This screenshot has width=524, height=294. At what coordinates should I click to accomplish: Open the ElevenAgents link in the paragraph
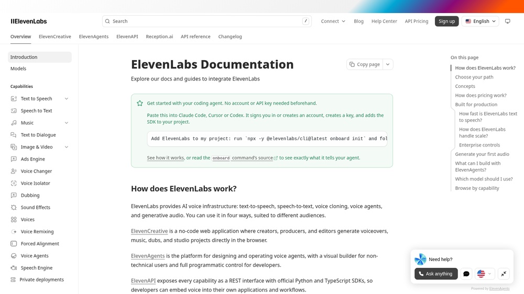(x=148, y=256)
